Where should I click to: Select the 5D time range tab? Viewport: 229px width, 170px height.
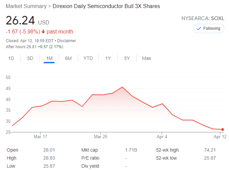coord(30,58)
